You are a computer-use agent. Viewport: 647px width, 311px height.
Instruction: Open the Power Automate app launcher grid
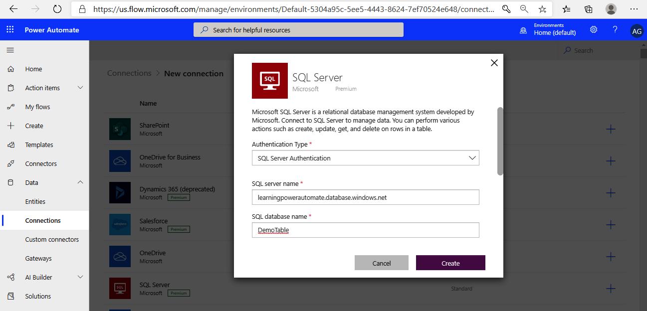point(10,30)
